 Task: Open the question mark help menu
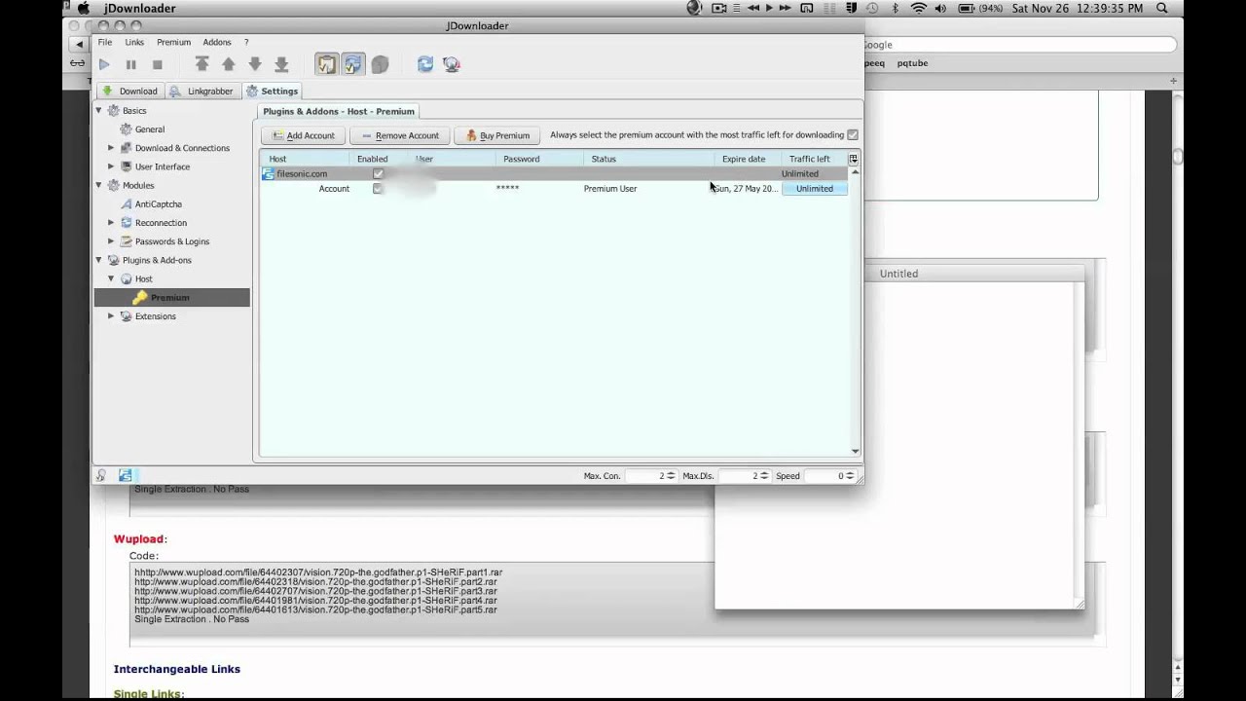click(x=246, y=43)
